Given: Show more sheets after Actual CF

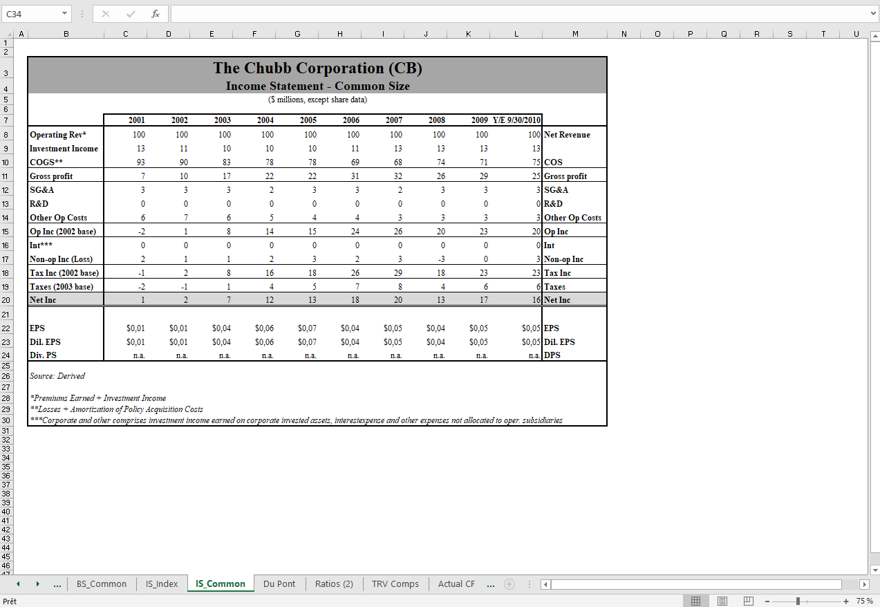Looking at the screenshot, I should (x=491, y=585).
